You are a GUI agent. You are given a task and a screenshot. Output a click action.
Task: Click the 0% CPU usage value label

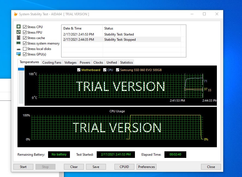click(206, 139)
